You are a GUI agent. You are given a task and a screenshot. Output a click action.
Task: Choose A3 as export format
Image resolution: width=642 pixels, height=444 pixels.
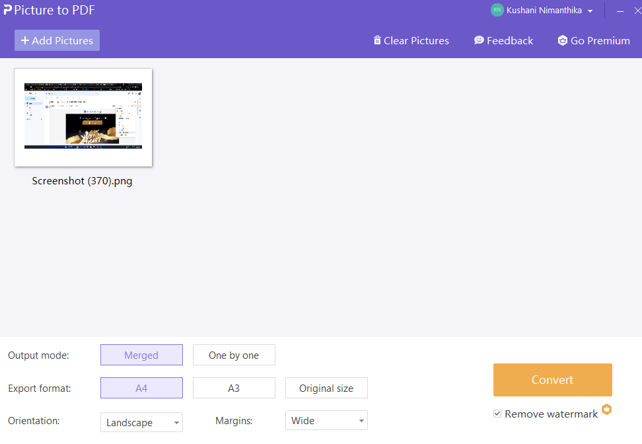pyautogui.click(x=234, y=388)
